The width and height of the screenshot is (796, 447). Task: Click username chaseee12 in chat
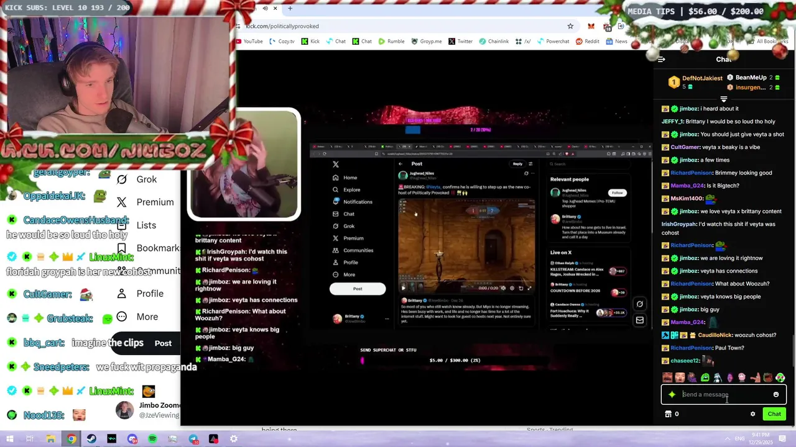click(685, 361)
